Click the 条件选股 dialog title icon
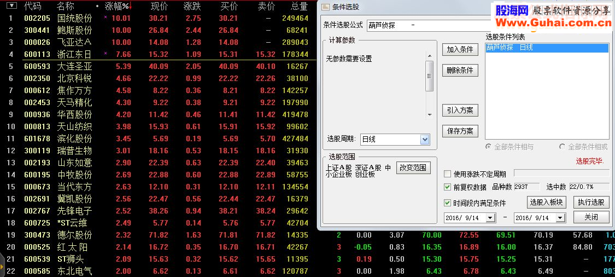The image size is (615, 277). 325,7
